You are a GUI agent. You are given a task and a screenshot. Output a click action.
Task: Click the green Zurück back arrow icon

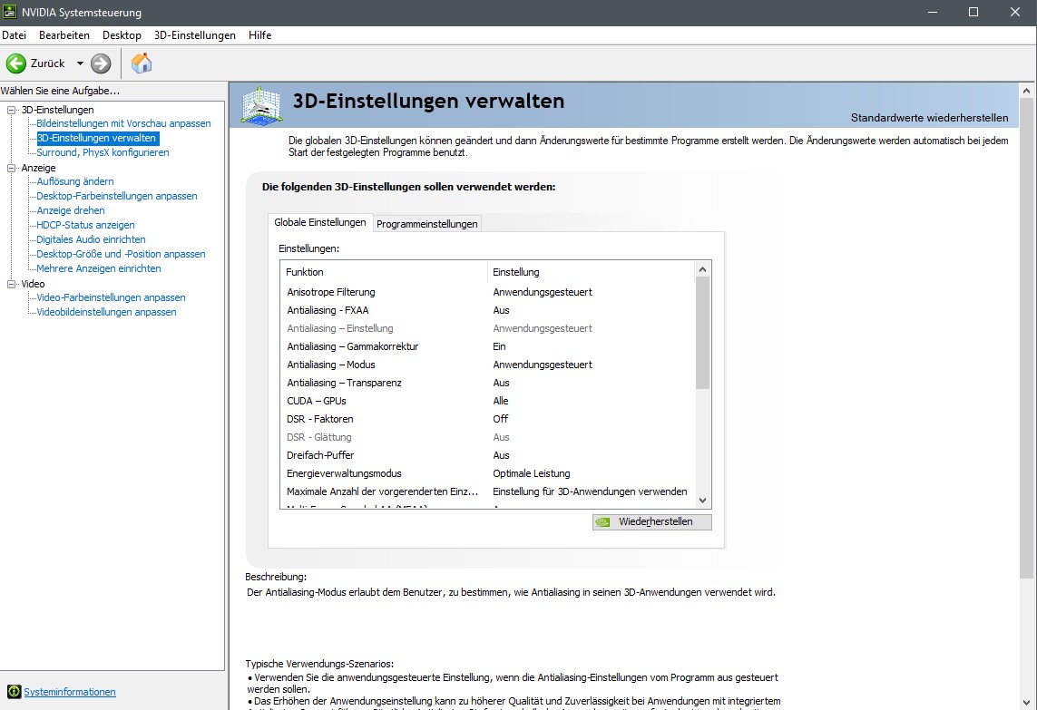pyautogui.click(x=15, y=63)
